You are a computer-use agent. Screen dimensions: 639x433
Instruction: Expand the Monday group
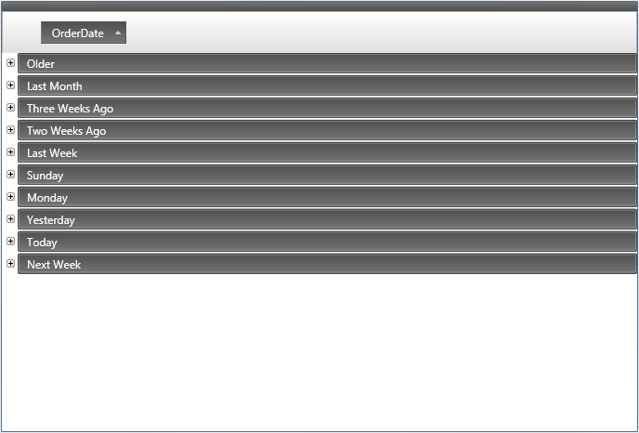click(x=10, y=196)
